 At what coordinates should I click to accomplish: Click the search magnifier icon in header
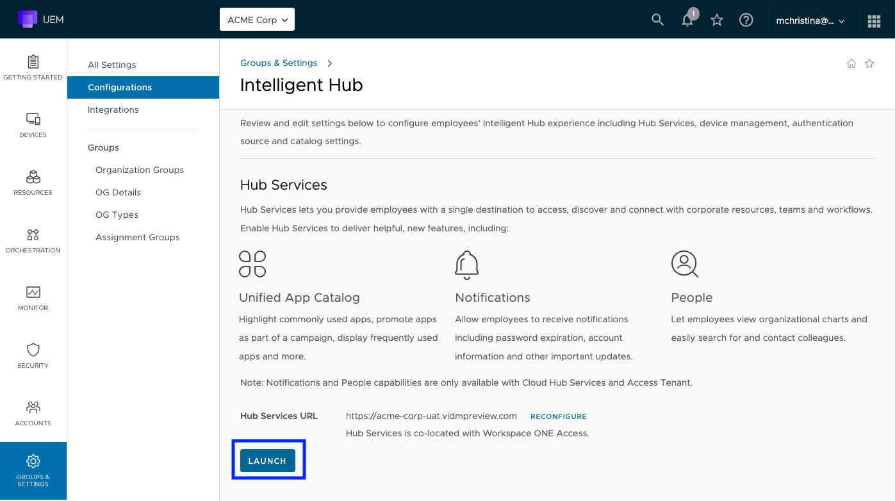657,20
